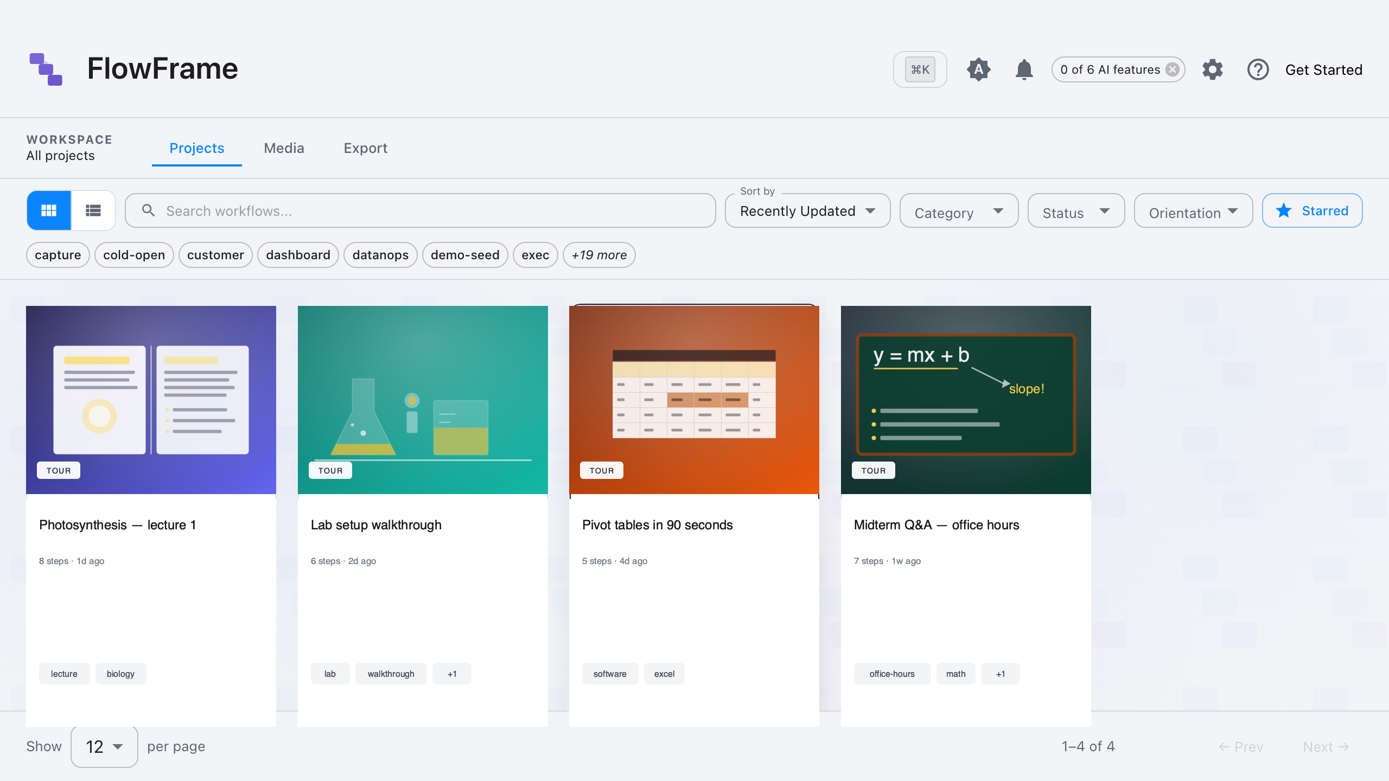
Task: Filter by the dashboard tag
Action: pos(298,255)
